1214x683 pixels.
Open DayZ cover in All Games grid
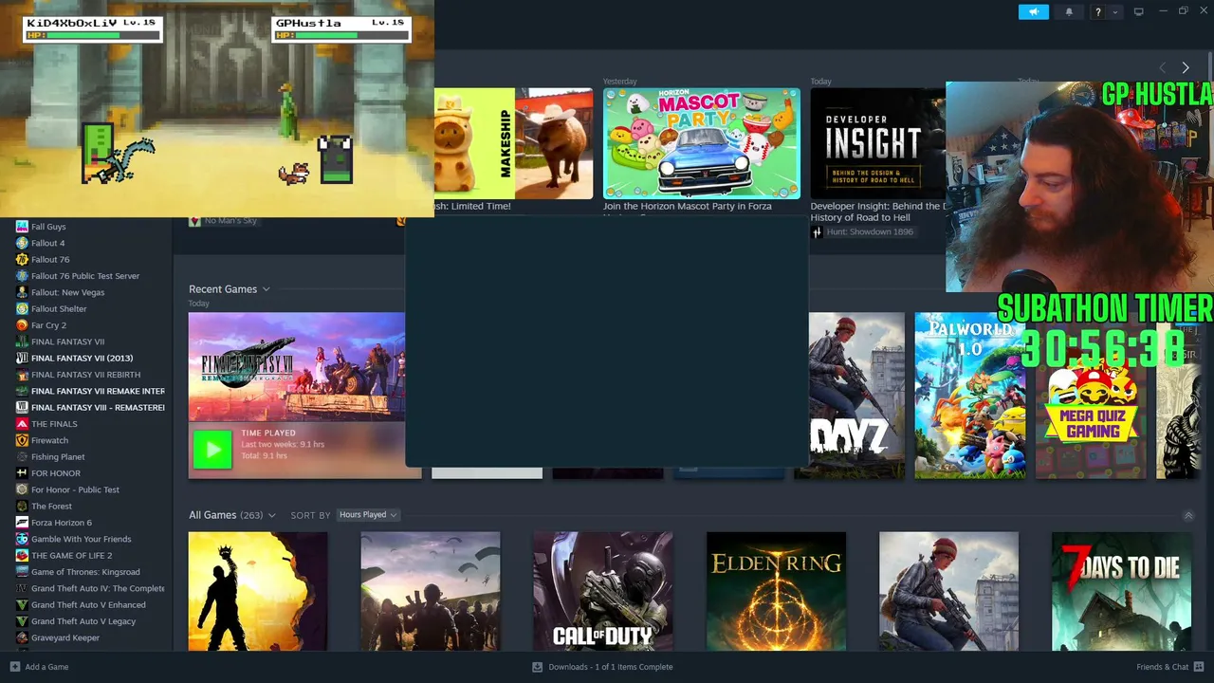(948, 592)
